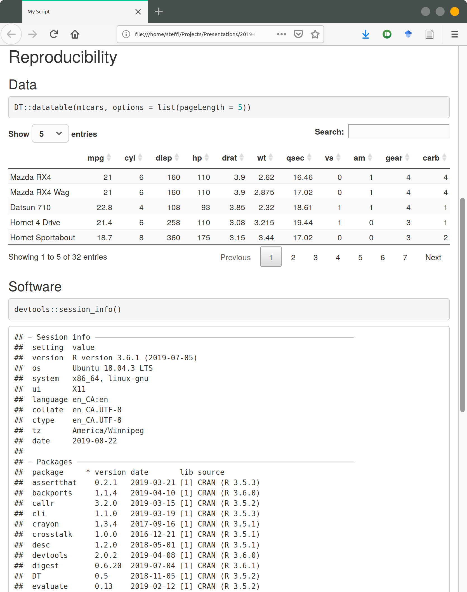Bookmark this page with the star icon
The image size is (467, 592).
[315, 34]
